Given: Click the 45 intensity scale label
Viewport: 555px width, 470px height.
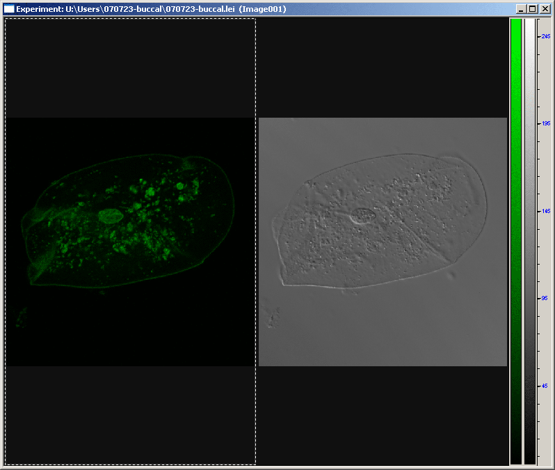Looking at the screenshot, I should [545, 386].
